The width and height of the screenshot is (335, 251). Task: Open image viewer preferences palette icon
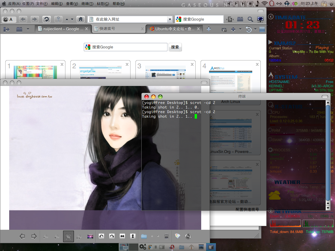178,236
